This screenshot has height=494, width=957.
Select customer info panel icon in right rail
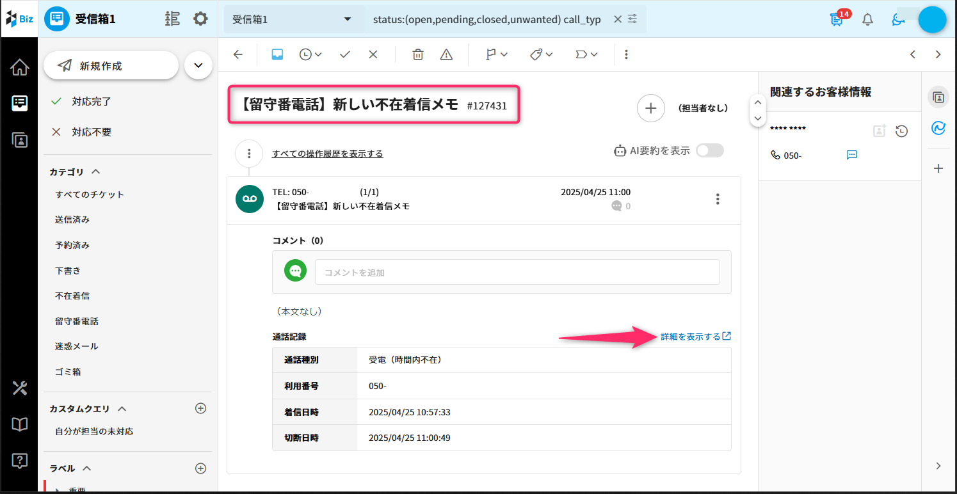coord(939,97)
